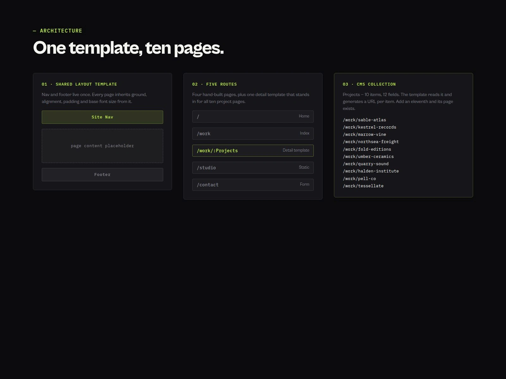
Task: Open the /contact Form route row
Action: (253, 185)
